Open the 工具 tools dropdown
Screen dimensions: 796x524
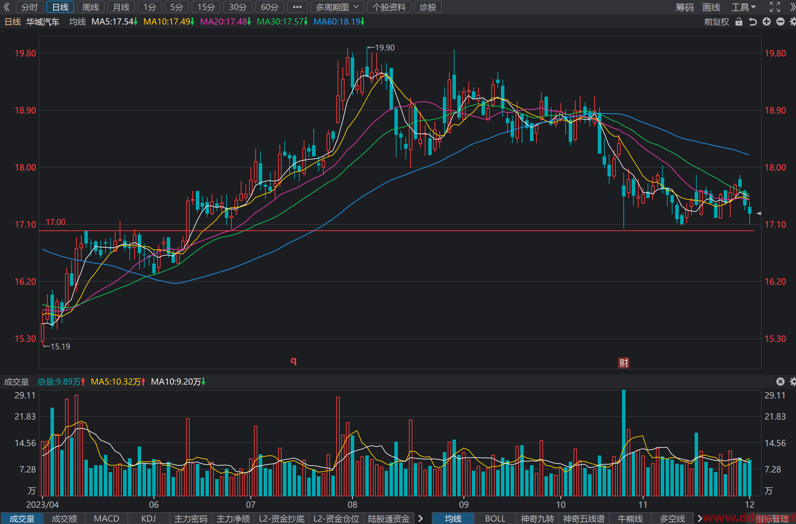pos(744,7)
